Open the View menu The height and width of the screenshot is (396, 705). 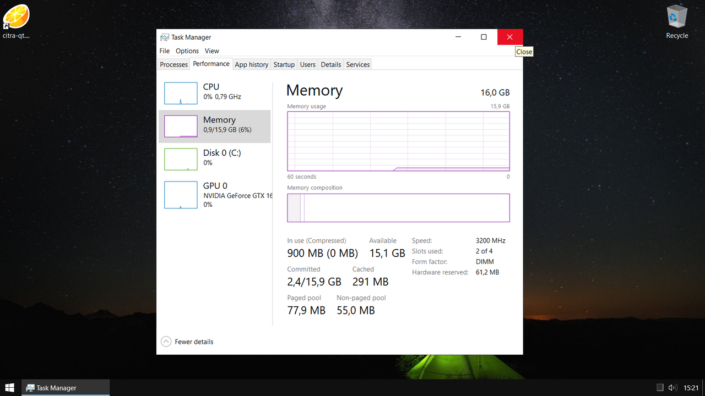point(211,51)
